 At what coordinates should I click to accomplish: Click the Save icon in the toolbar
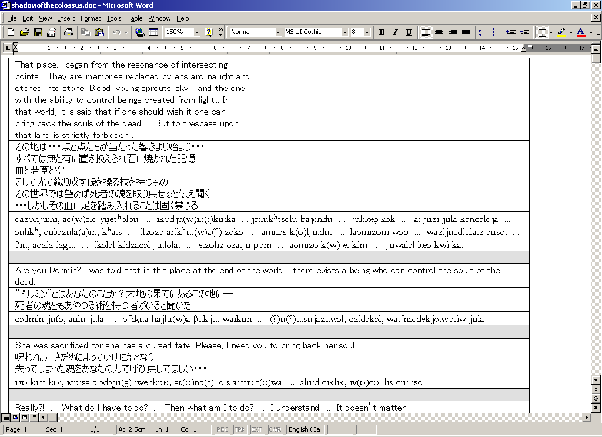(x=38, y=32)
